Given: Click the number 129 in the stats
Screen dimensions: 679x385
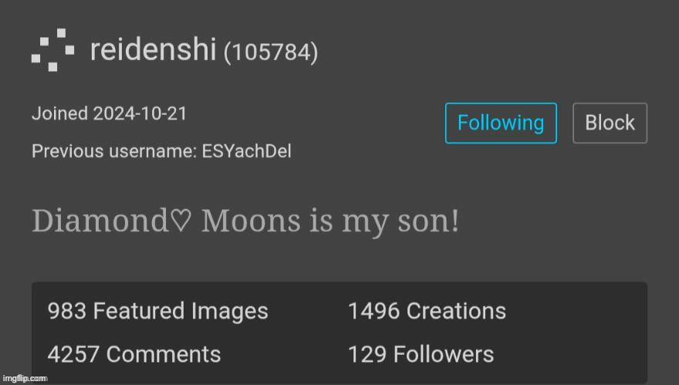Looking at the screenshot, I should coord(367,354).
